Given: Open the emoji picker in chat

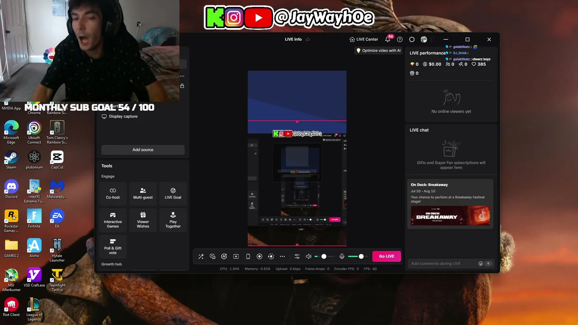Looking at the screenshot, I should (480, 264).
